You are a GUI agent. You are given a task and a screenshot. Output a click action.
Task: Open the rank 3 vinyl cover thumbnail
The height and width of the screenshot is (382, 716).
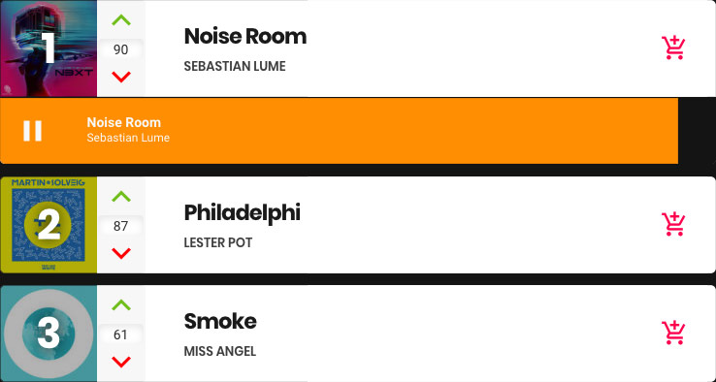(x=49, y=334)
